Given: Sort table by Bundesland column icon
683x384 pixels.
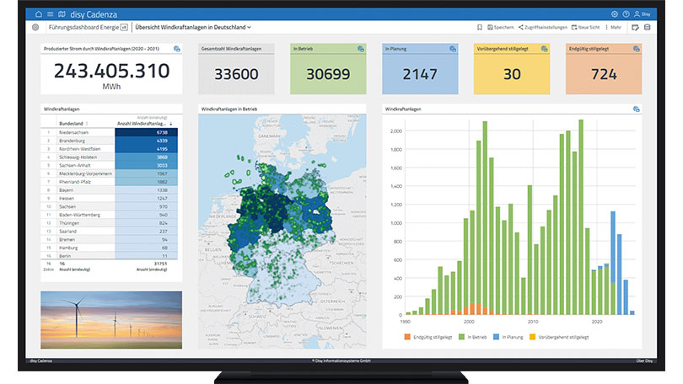Looking at the screenshot, I should pos(87,124).
